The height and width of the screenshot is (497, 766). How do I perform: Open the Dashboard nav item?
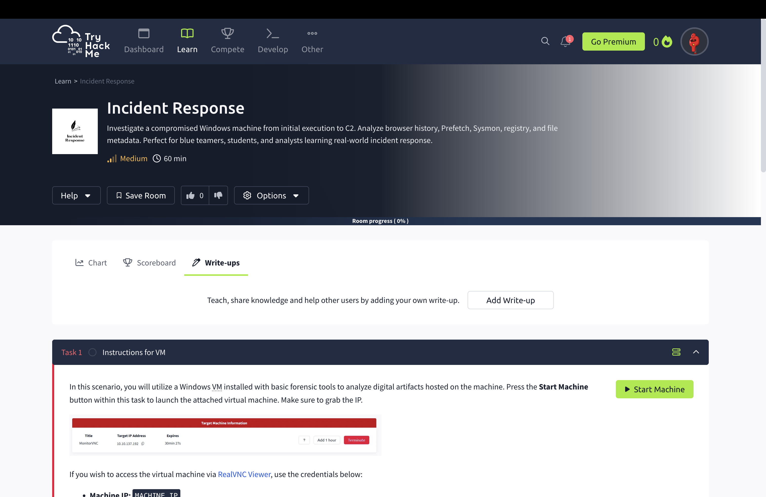(144, 41)
